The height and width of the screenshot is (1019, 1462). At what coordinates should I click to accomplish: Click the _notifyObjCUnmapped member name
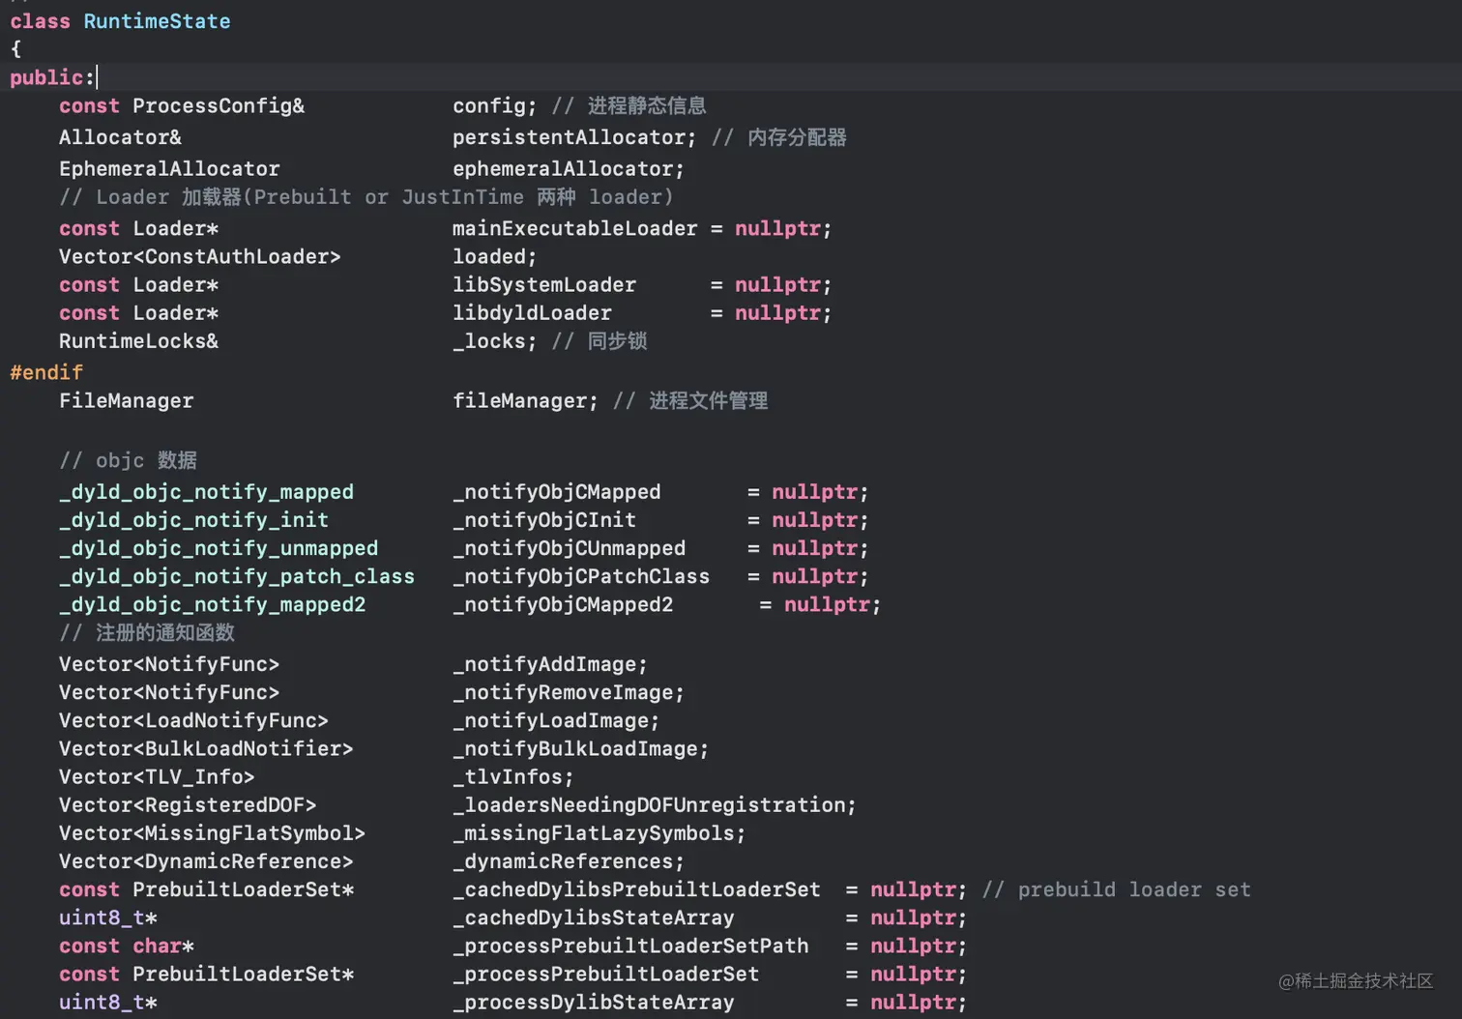click(x=569, y=548)
